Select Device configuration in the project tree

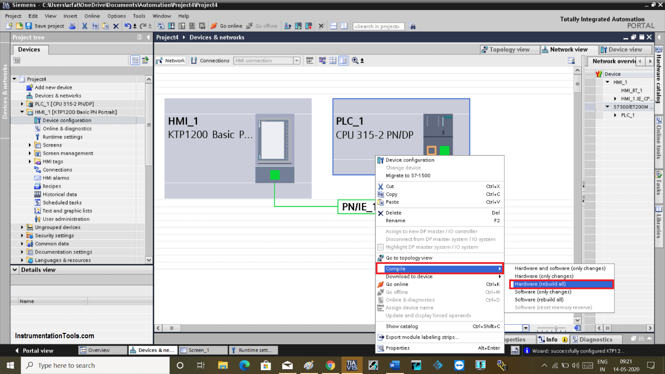click(x=67, y=120)
